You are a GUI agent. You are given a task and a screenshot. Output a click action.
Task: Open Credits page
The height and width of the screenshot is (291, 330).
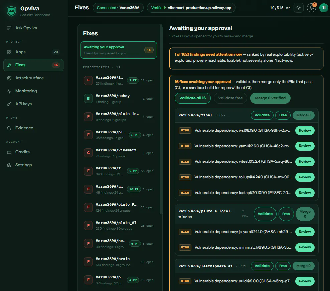33,152
